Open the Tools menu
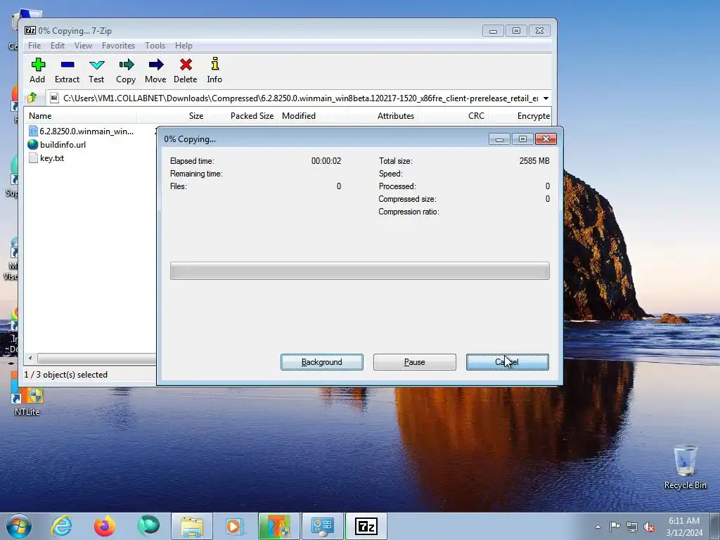720x540 pixels. pos(155,46)
